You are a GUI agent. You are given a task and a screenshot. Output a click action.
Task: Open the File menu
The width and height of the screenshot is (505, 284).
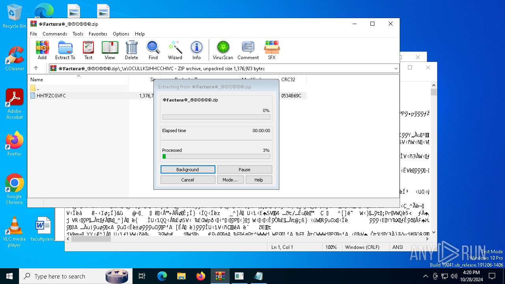point(34,34)
